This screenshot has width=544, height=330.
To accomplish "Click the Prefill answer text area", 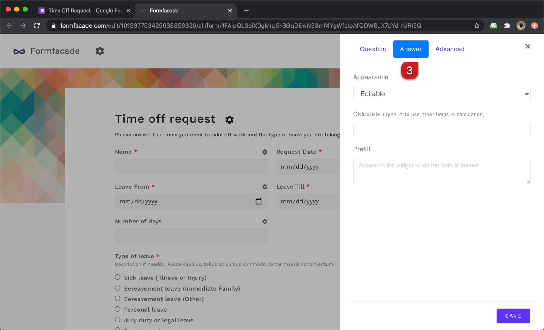I will click(442, 171).
